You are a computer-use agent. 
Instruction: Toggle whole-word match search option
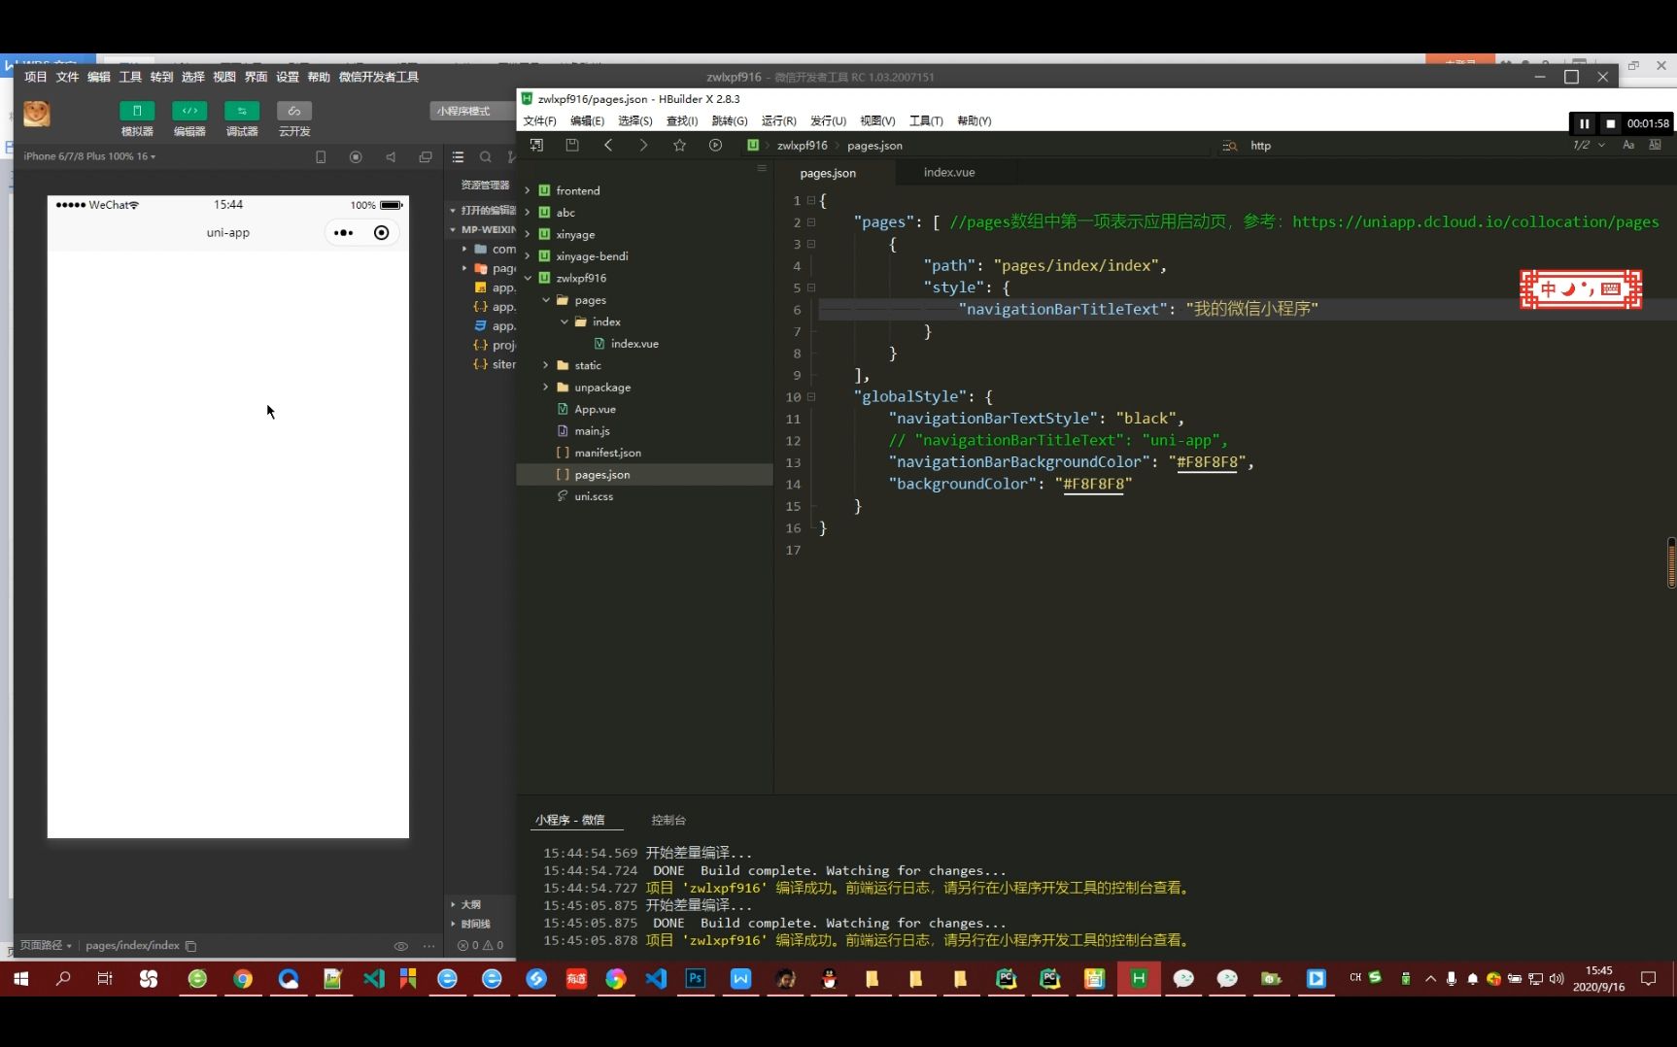1656,145
